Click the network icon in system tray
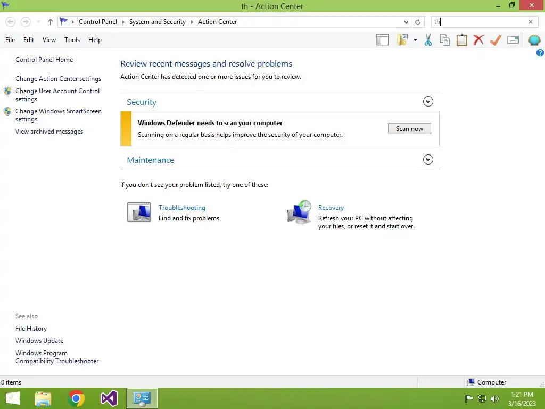Image resolution: width=545 pixels, height=409 pixels. 482,398
